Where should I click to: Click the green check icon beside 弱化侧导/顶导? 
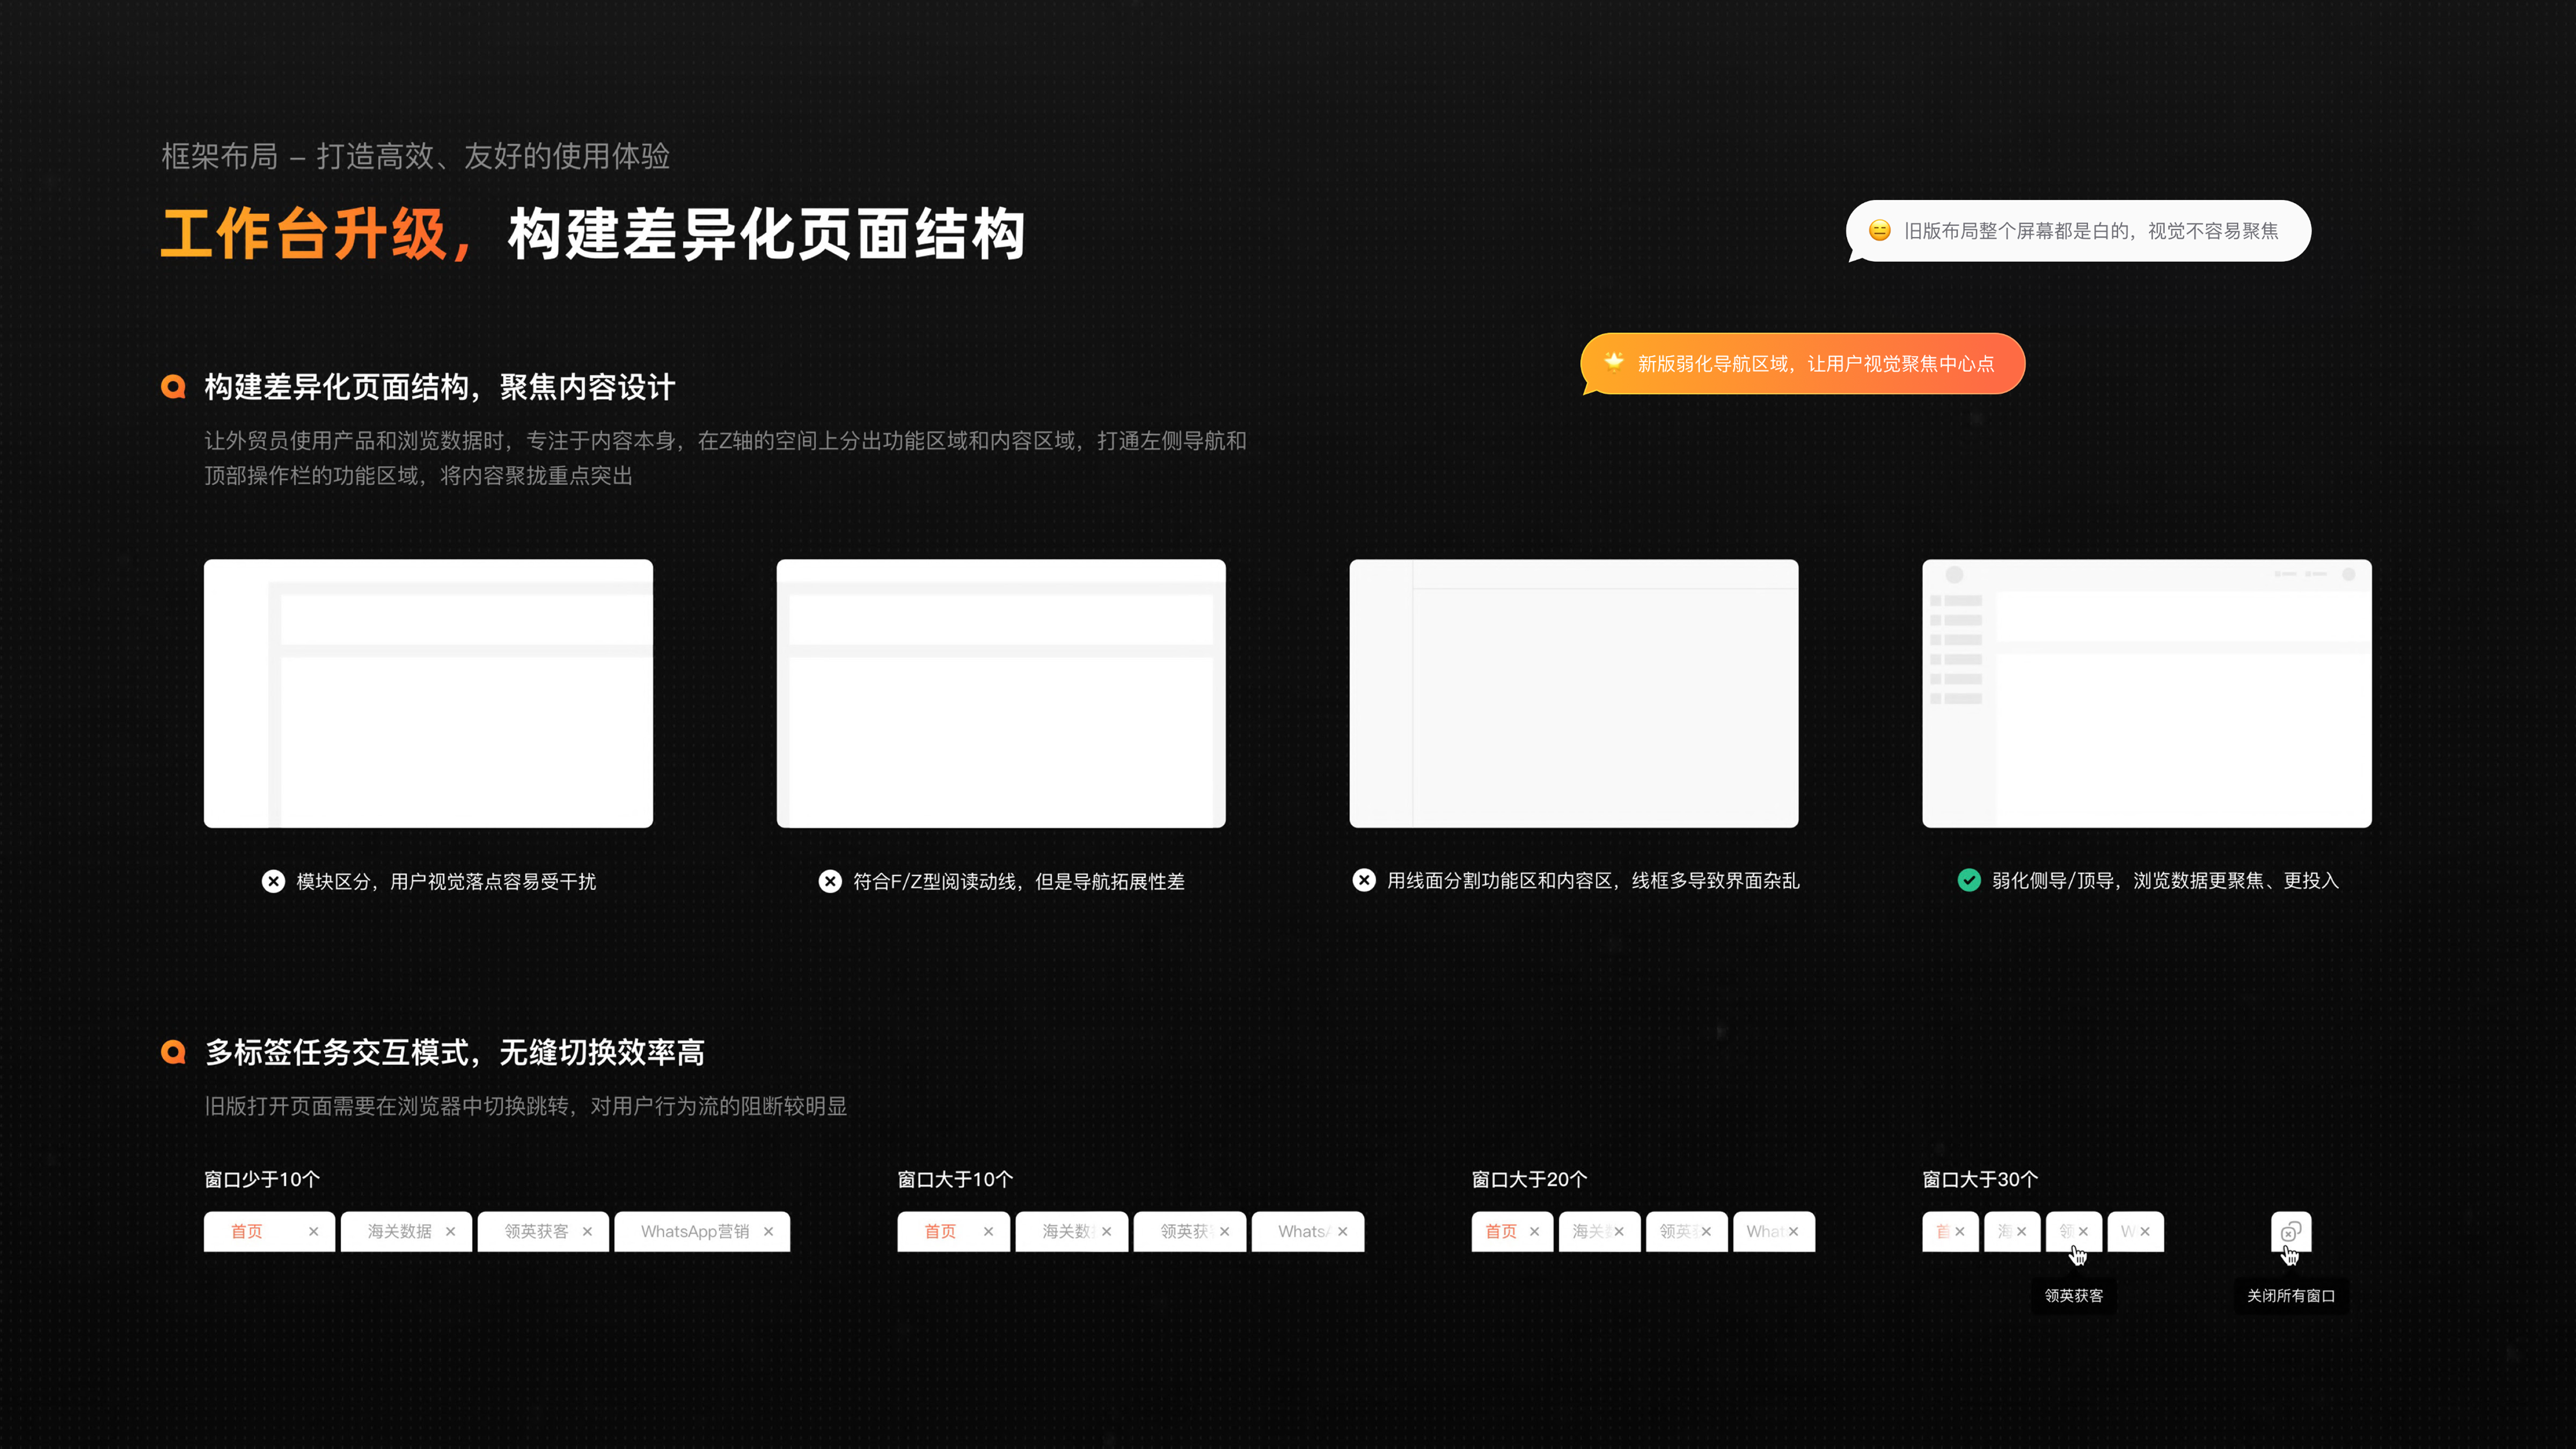pyautogui.click(x=1969, y=880)
